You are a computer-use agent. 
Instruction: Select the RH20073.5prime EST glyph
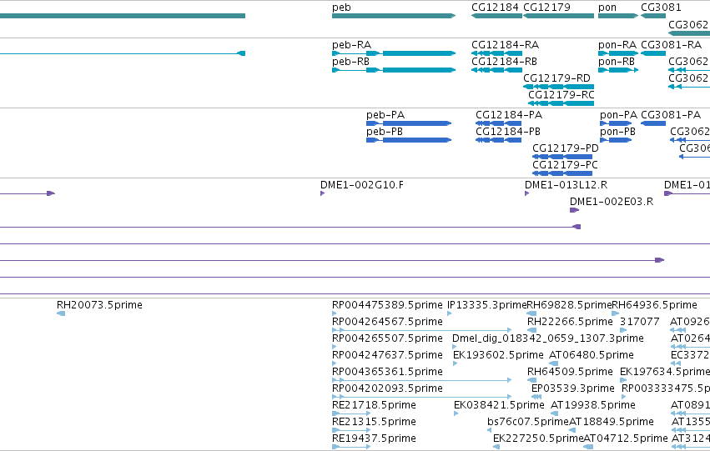[x=61, y=313]
